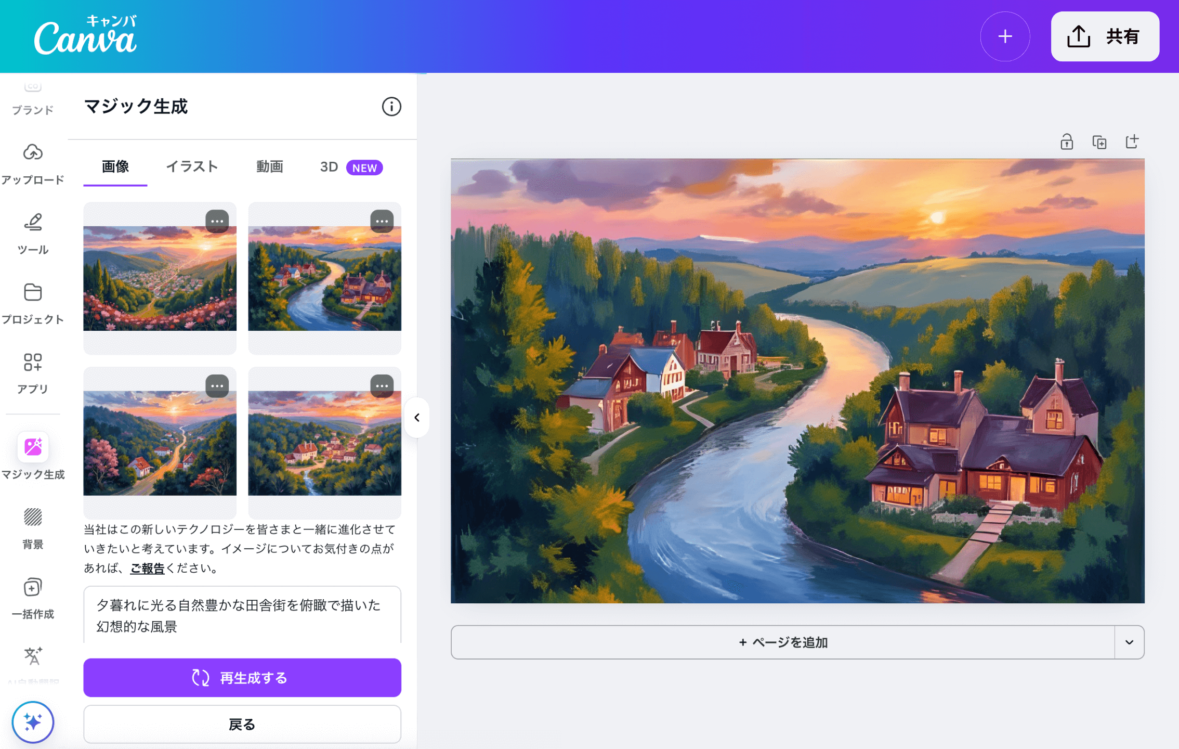
Task: Open the 共有 share button
Action: 1105,36
